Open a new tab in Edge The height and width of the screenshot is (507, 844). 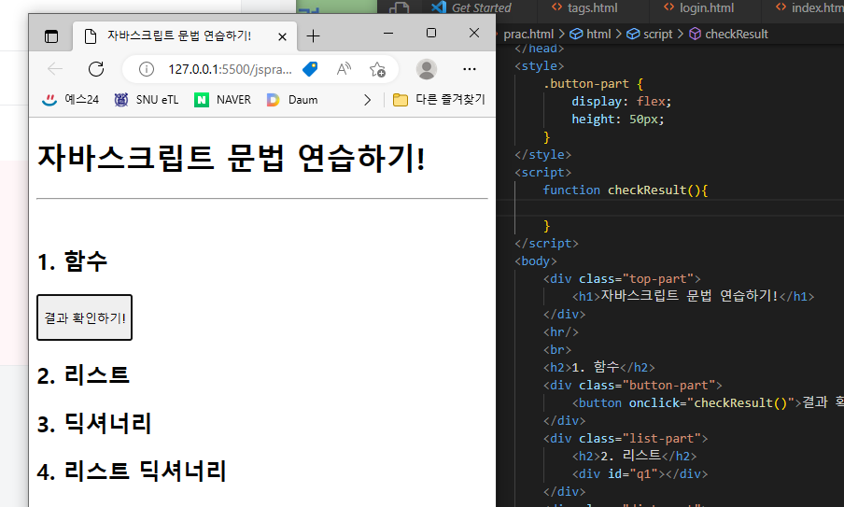pos(313,36)
